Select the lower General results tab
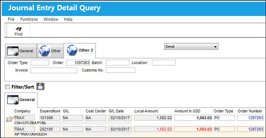The width and height of the screenshot is (266, 138). coord(21,100)
